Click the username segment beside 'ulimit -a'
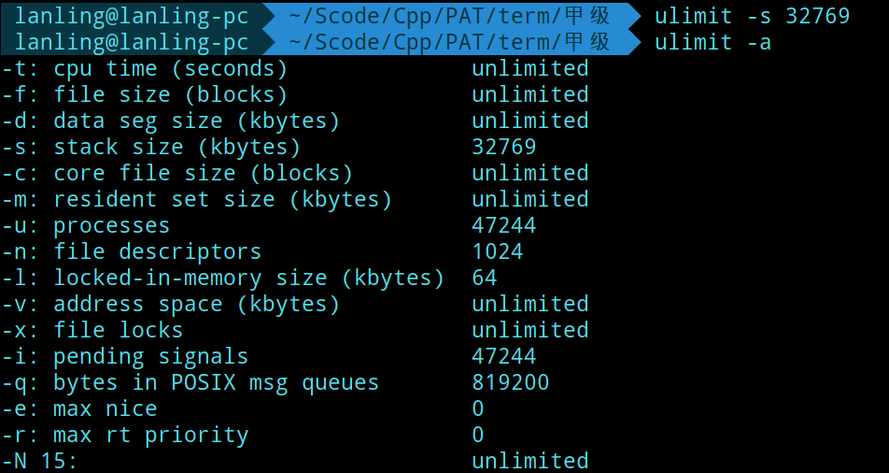 [132, 42]
